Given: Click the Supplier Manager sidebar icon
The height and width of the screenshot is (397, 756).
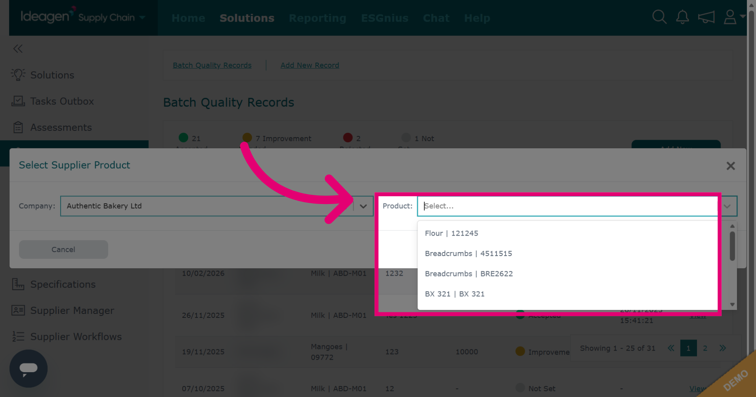Looking at the screenshot, I should 18,310.
